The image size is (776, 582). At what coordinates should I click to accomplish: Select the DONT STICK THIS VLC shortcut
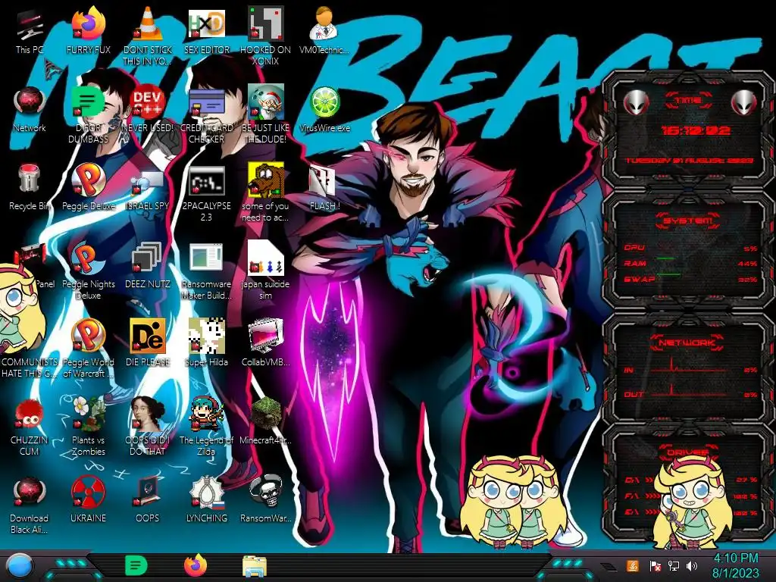[x=147, y=36]
